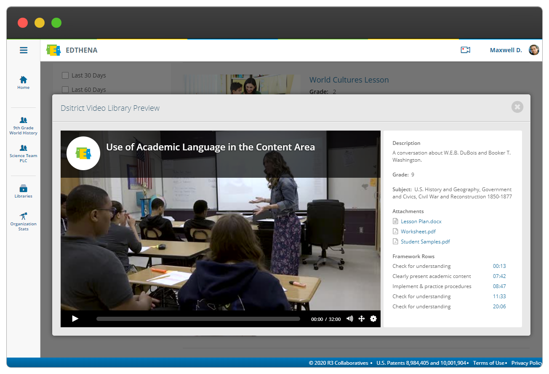Click the 00:00 / 32:00 time display

tap(326, 319)
